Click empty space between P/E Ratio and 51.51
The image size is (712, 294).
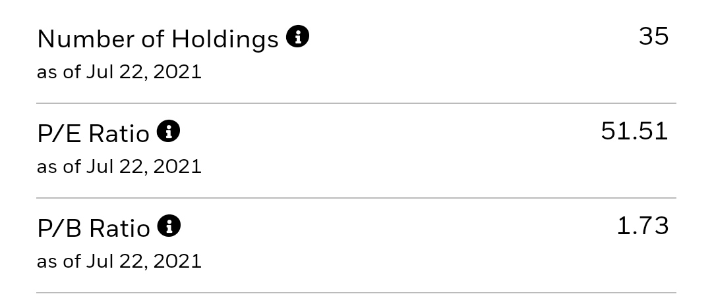(x=390, y=132)
